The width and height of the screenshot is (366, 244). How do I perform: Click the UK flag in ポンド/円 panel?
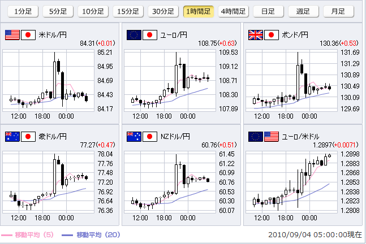click(x=255, y=35)
